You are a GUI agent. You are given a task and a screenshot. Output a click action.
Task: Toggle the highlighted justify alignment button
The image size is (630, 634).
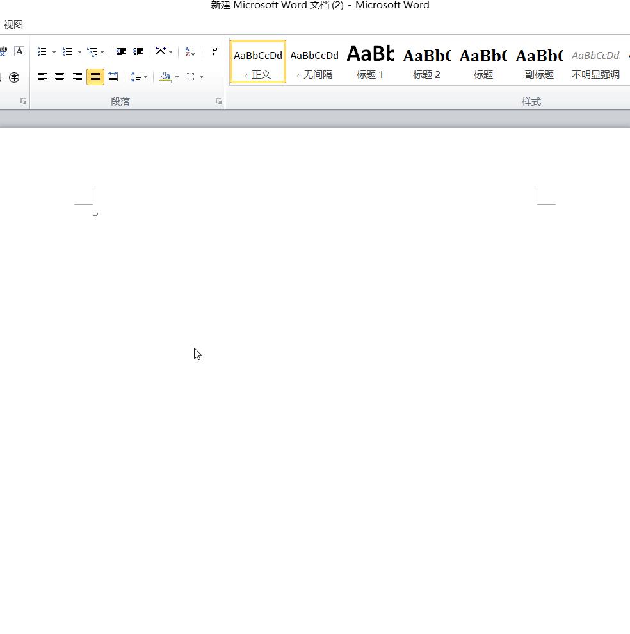[x=95, y=77]
